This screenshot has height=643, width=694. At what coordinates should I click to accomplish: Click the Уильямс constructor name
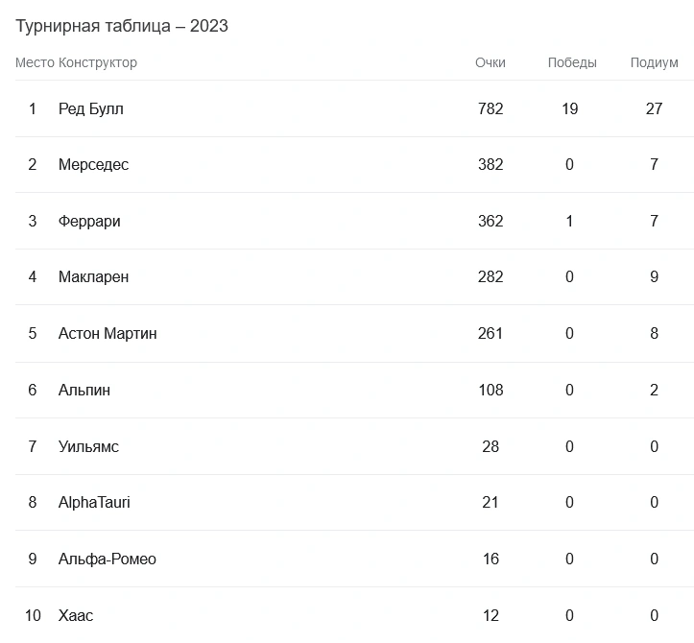coord(88,446)
